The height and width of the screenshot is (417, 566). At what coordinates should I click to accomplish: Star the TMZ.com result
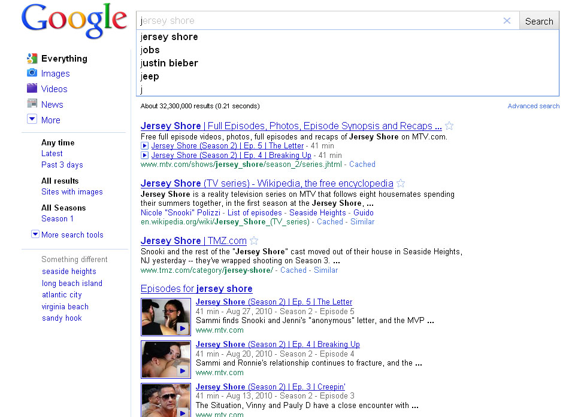[x=254, y=241]
